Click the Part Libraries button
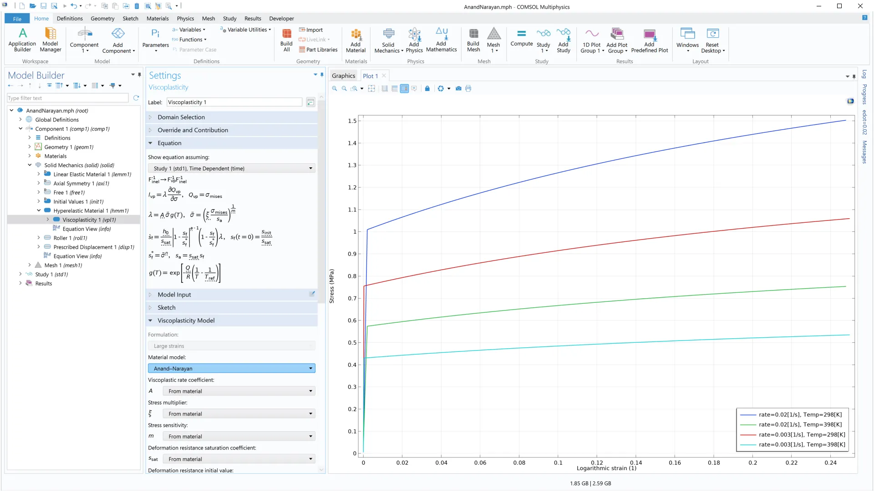Image resolution: width=874 pixels, height=491 pixels. click(318, 50)
